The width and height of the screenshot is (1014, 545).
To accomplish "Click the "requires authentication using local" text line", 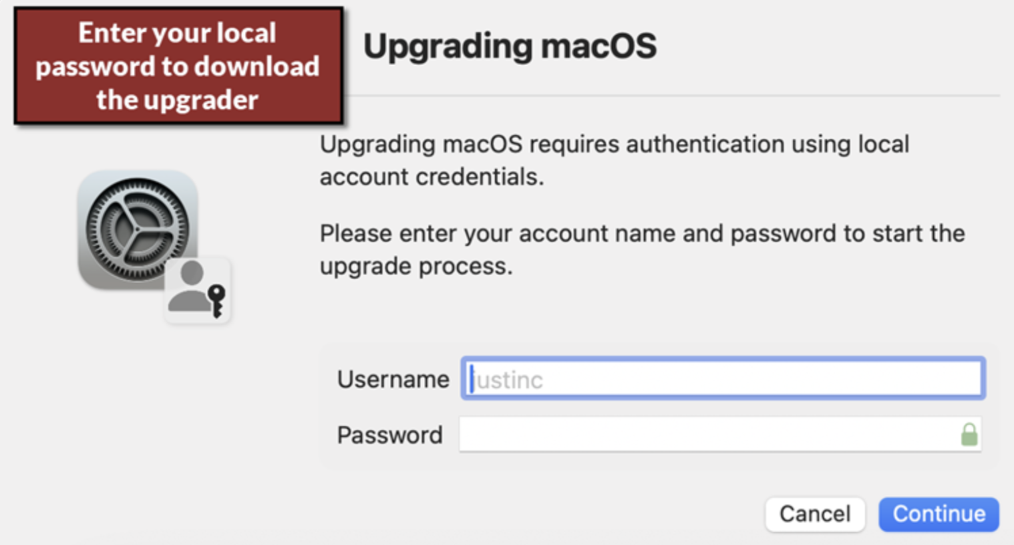I will coord(613,144).
